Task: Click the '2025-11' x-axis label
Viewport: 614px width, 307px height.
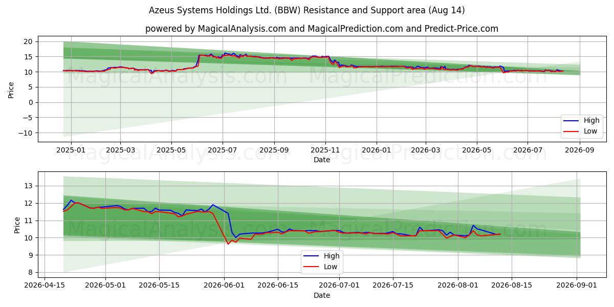Action: [325, 150]
